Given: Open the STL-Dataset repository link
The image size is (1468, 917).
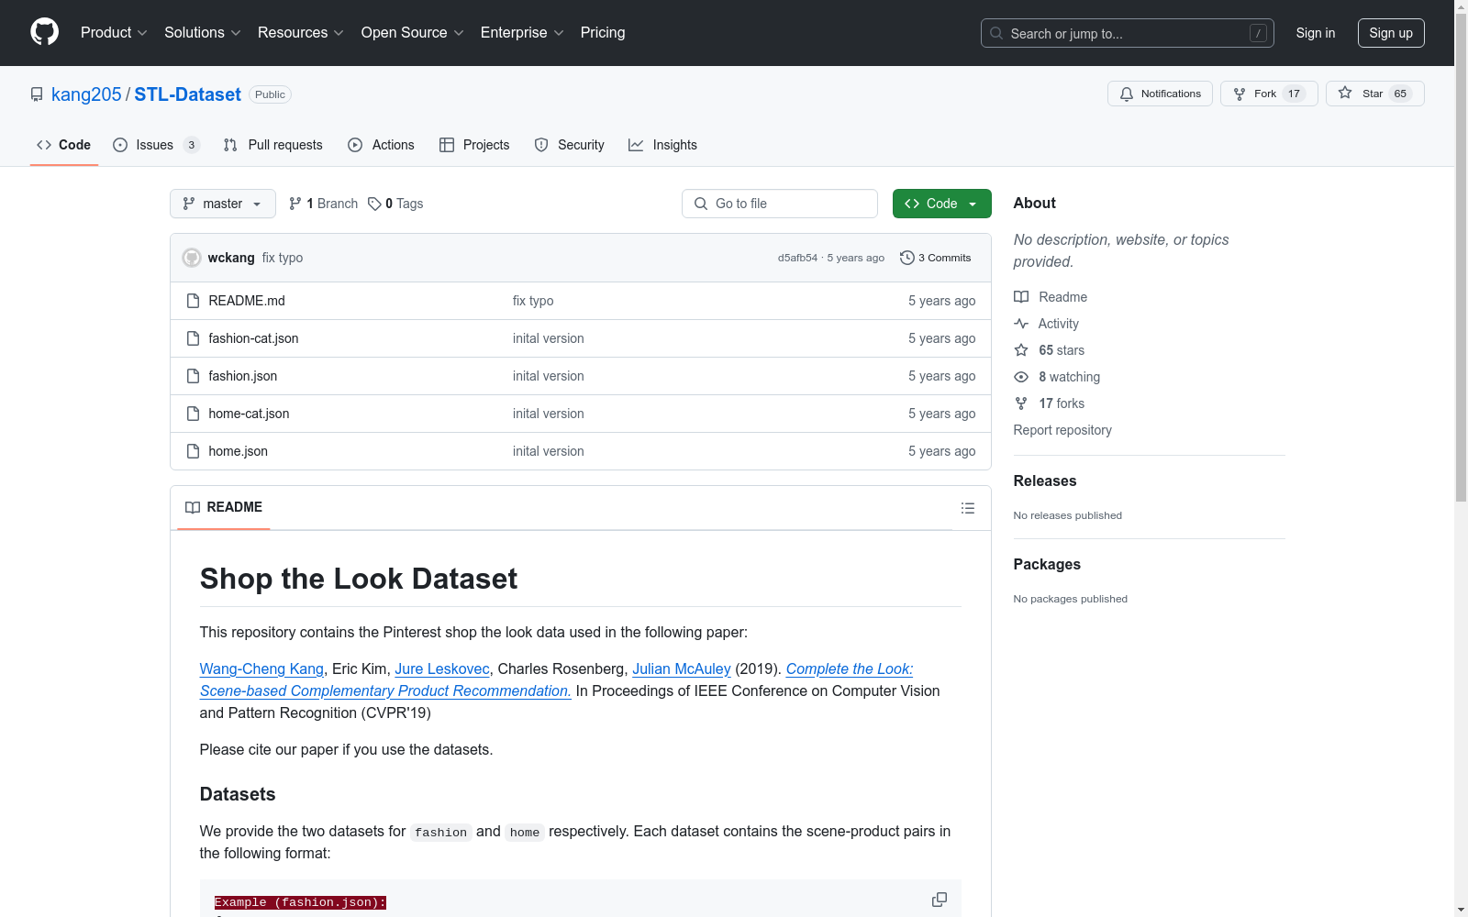Looking at the screenshot, I should 187,94.
